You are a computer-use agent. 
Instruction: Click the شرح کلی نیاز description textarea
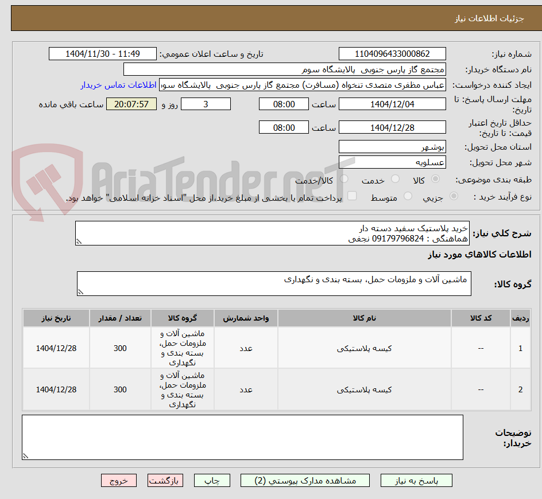coord(272,233)
